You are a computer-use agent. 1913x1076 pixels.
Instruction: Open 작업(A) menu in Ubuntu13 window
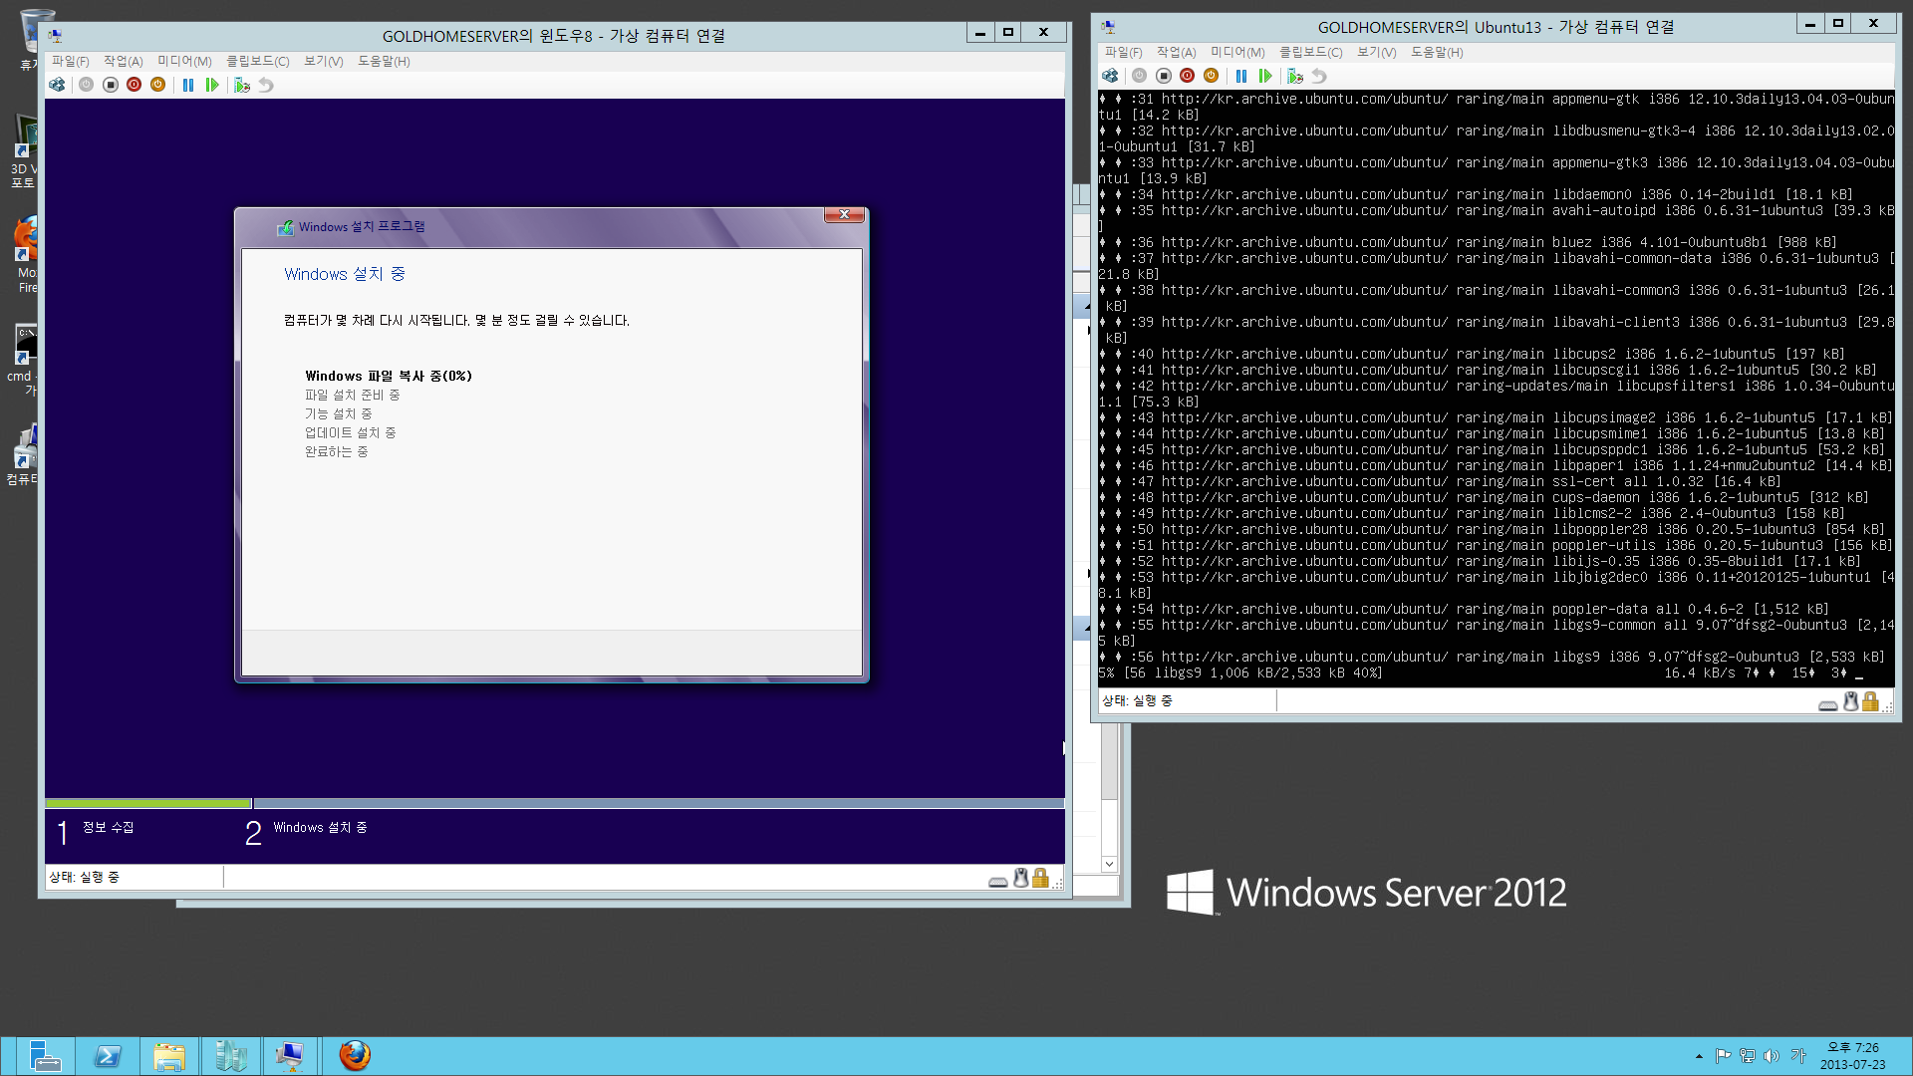click(x=1177, y=53)
